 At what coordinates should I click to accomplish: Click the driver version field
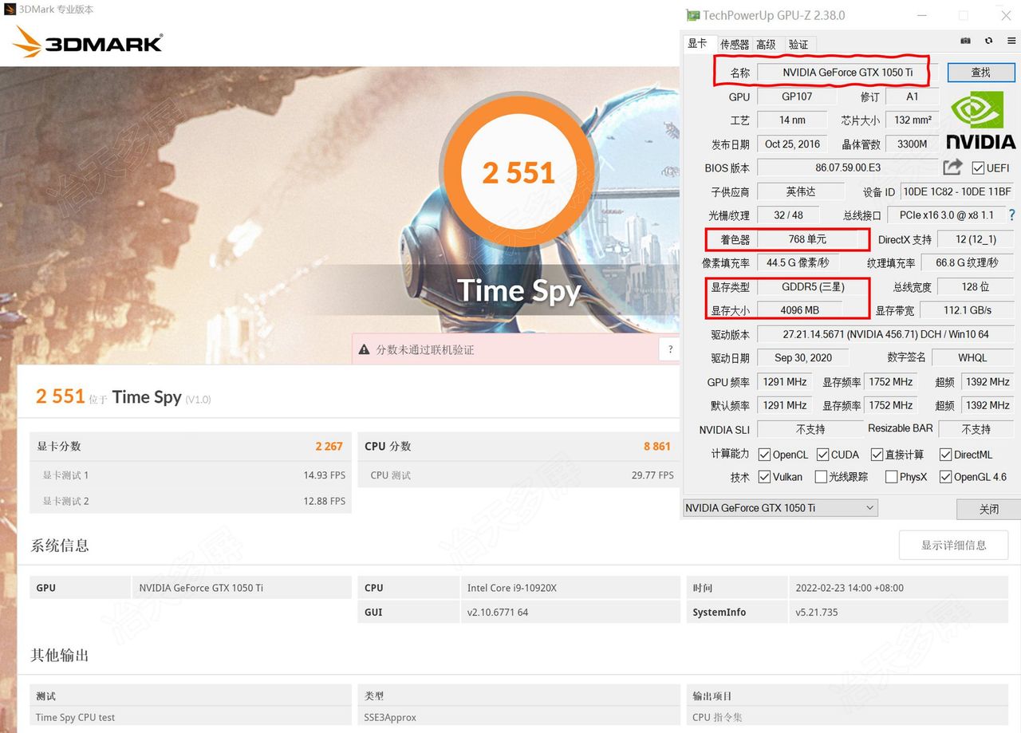885,334
